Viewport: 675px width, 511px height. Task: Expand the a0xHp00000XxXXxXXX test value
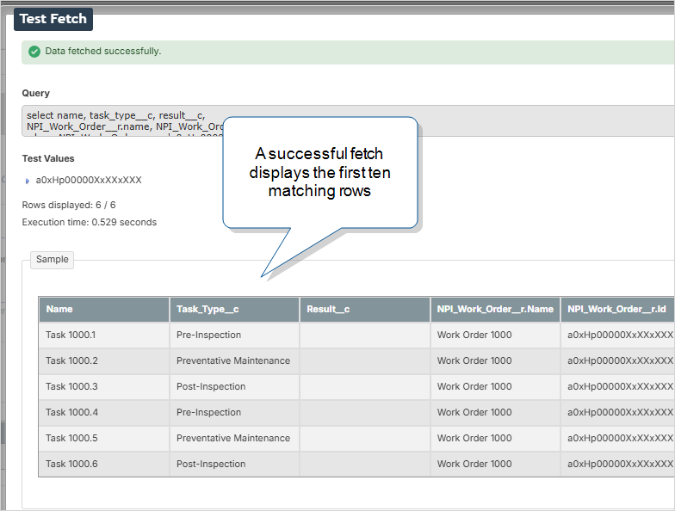point(28,181)
